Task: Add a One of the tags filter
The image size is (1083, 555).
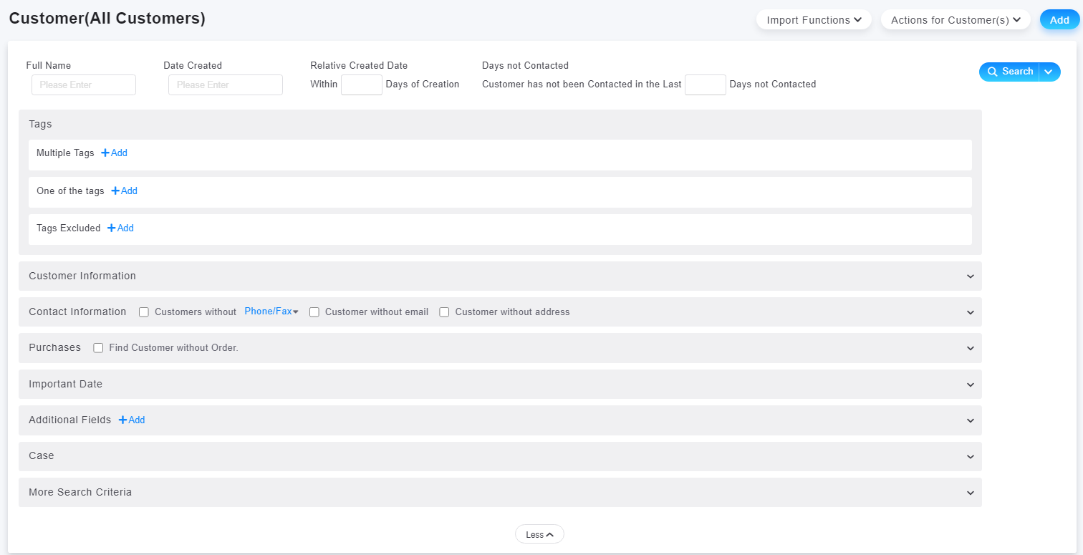Action: [125, 191]
